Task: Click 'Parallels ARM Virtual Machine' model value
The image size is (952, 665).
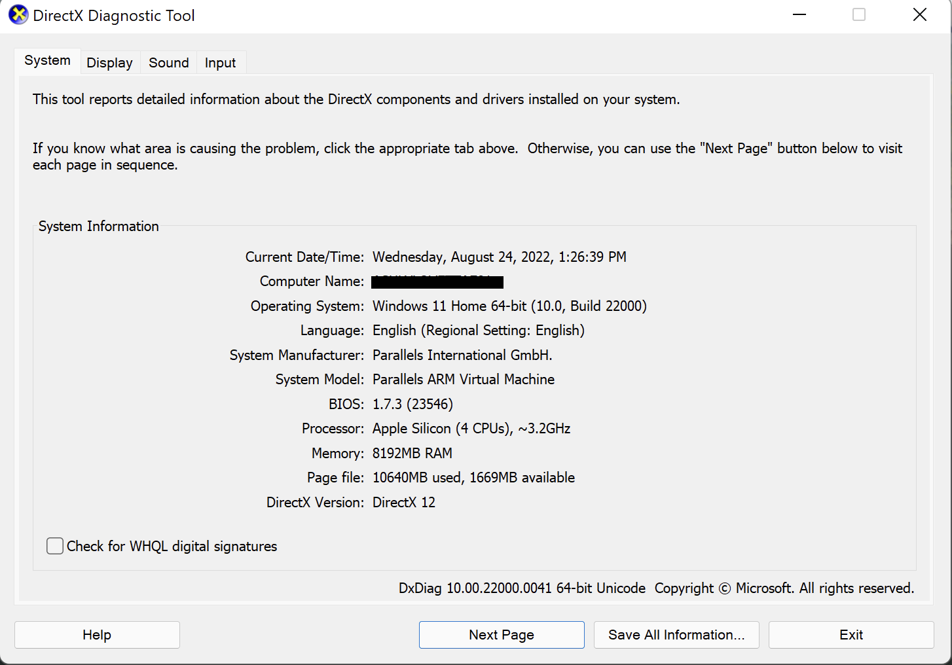Action: tap(464, 380)
